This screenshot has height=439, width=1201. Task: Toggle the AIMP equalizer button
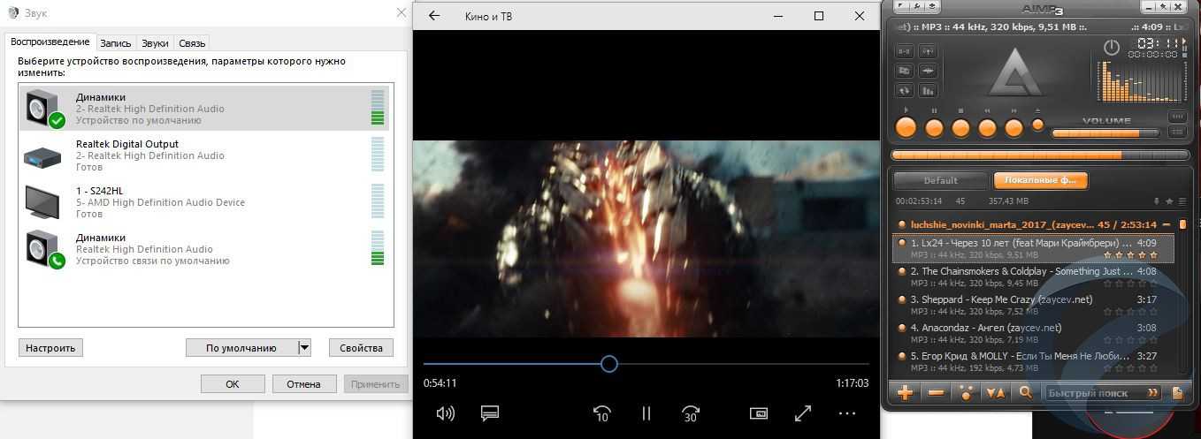tap(928, 90)
